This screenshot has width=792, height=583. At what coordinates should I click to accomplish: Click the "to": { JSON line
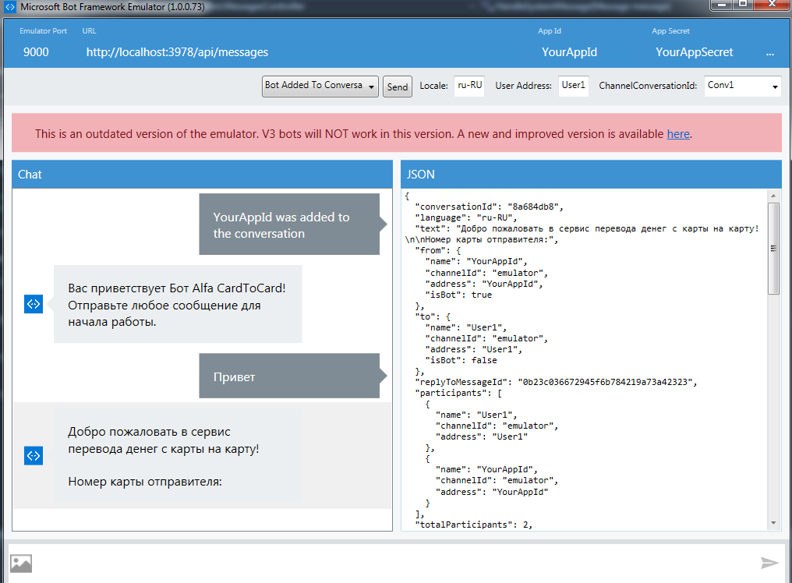click(x=433, y=316)
